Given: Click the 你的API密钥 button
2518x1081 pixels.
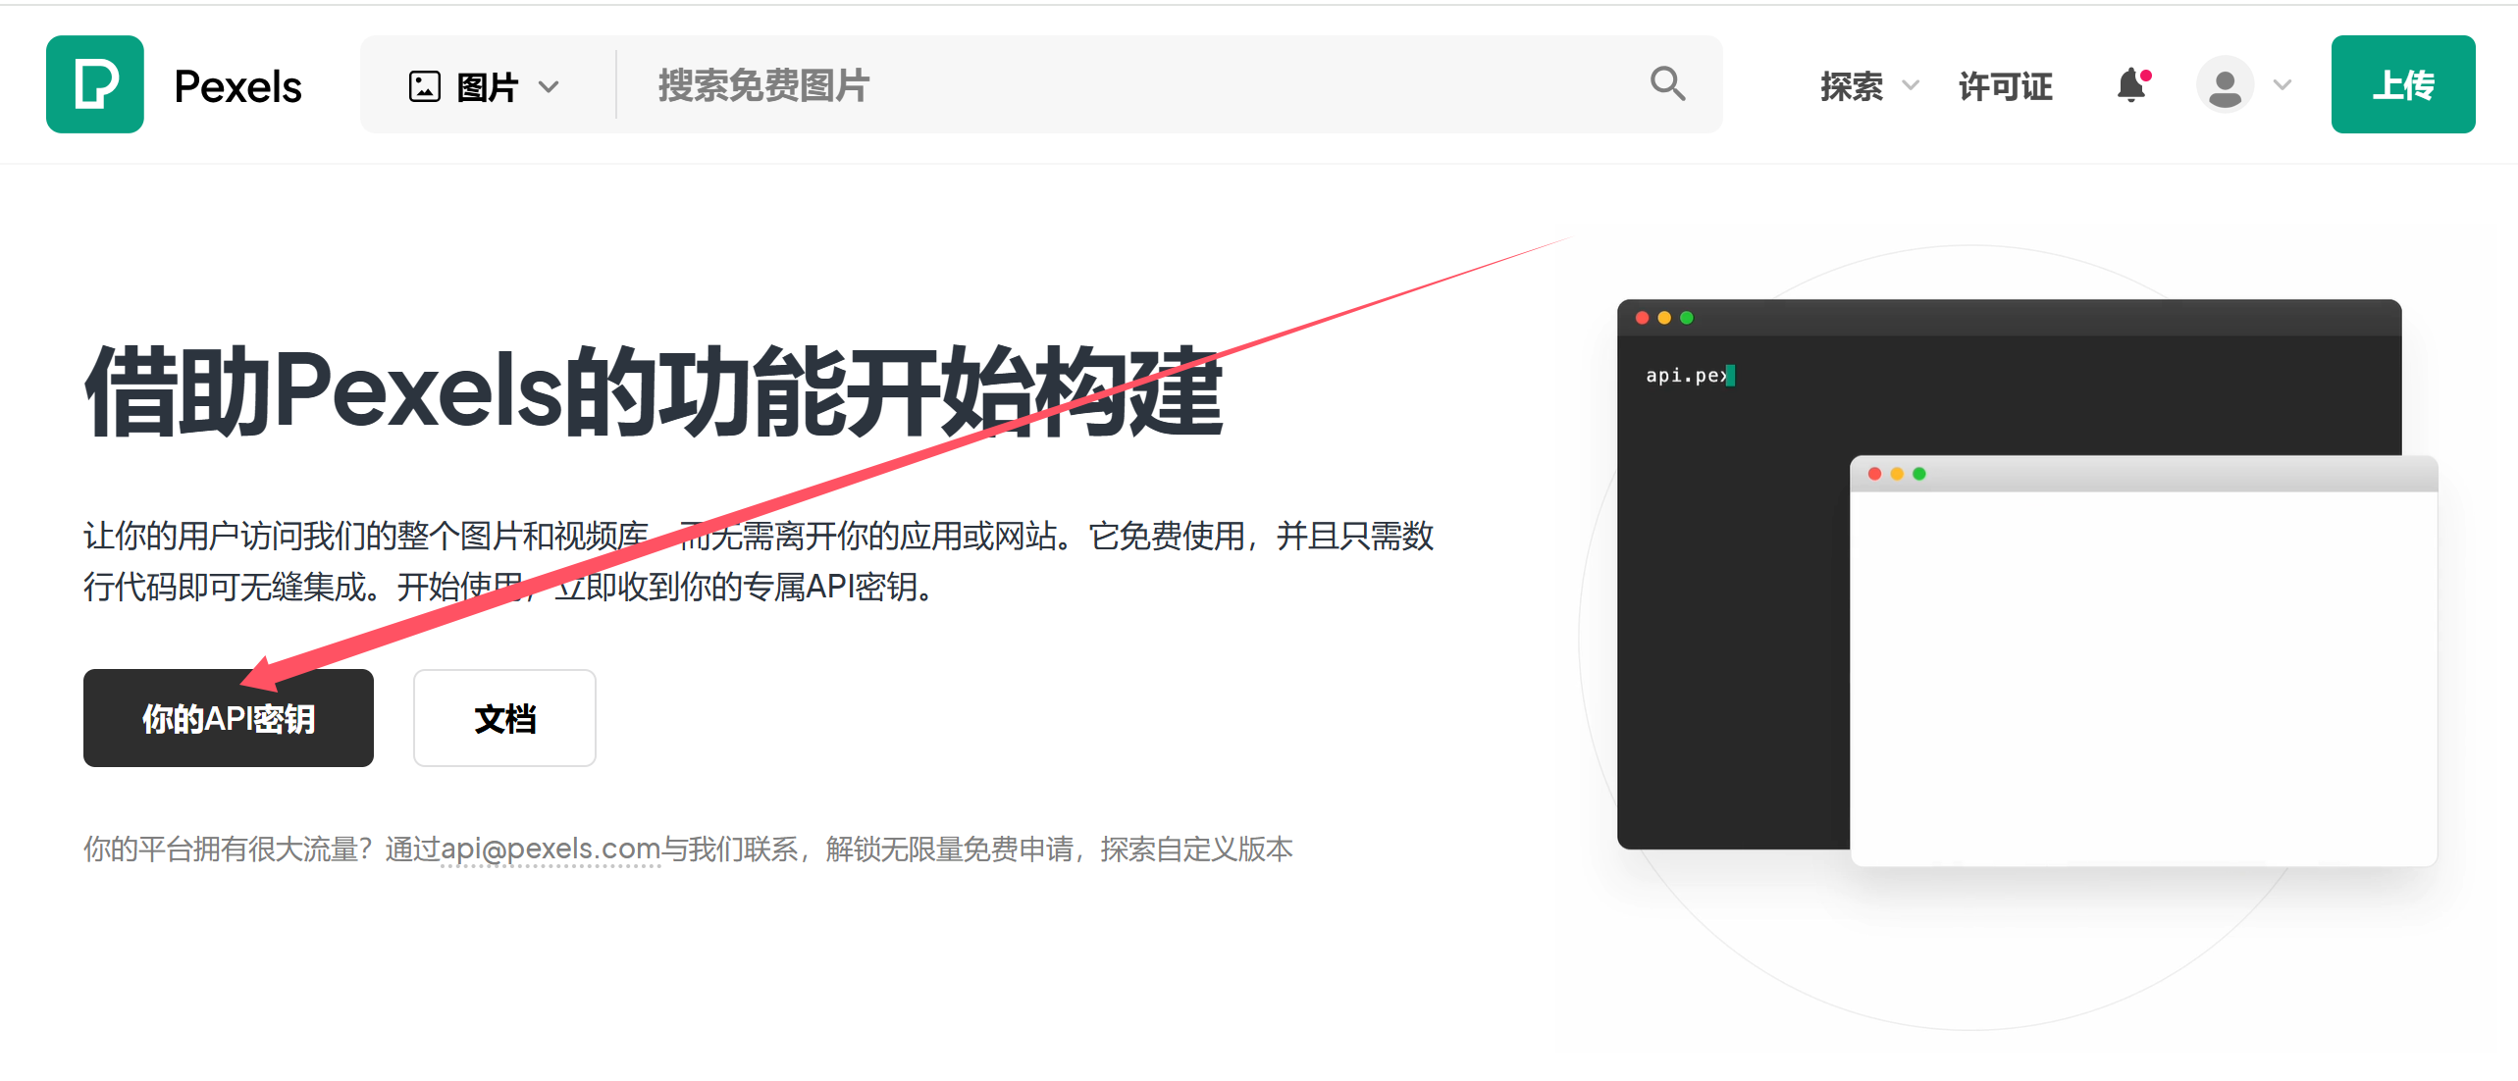Looking at the screenshot, I should pyautogui.click(x=228, y=718).
